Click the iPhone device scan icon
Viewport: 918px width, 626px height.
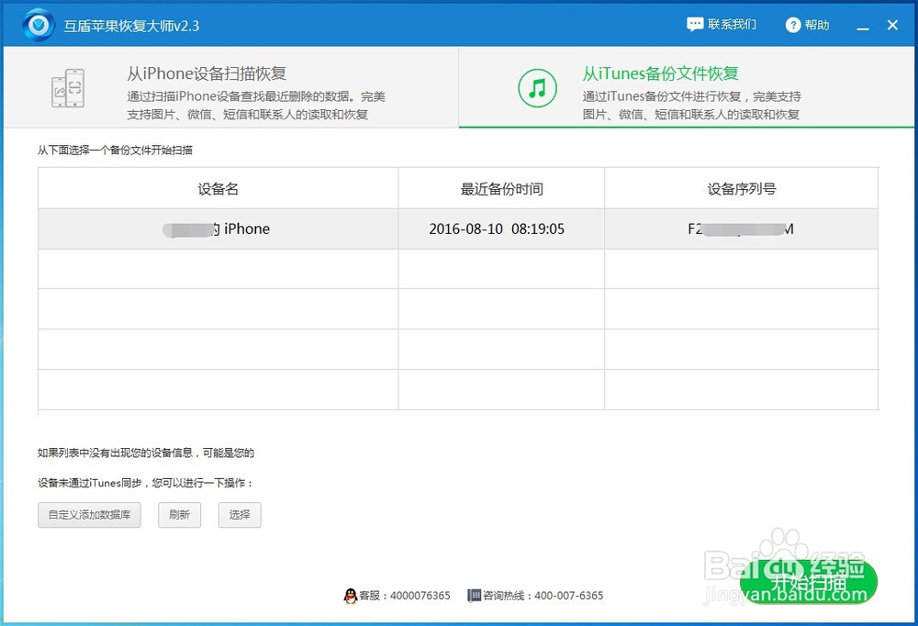click(x=68, y=88)
